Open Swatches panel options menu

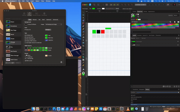(178, 12)
